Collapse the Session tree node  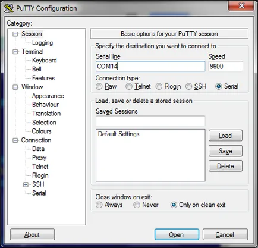point(15,34)
